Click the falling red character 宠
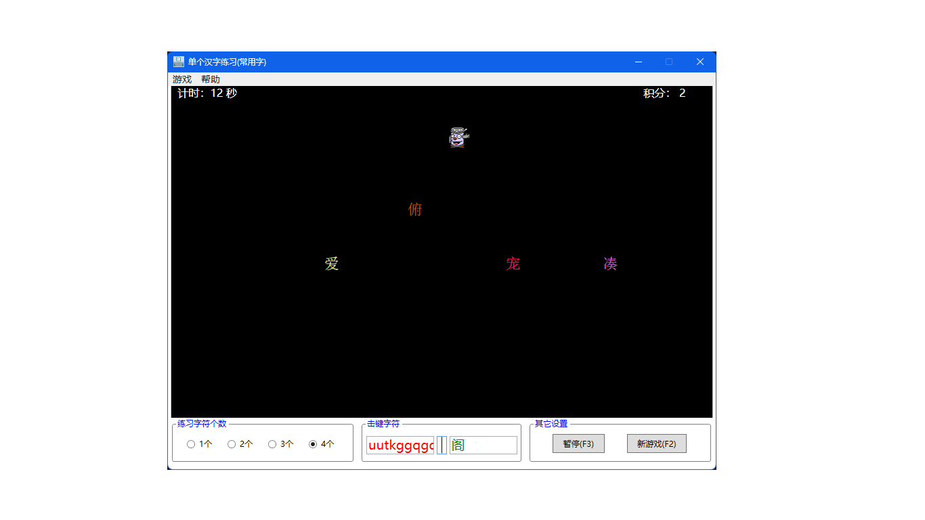This screenshot has width=925, height=520. tap(513, 263)
